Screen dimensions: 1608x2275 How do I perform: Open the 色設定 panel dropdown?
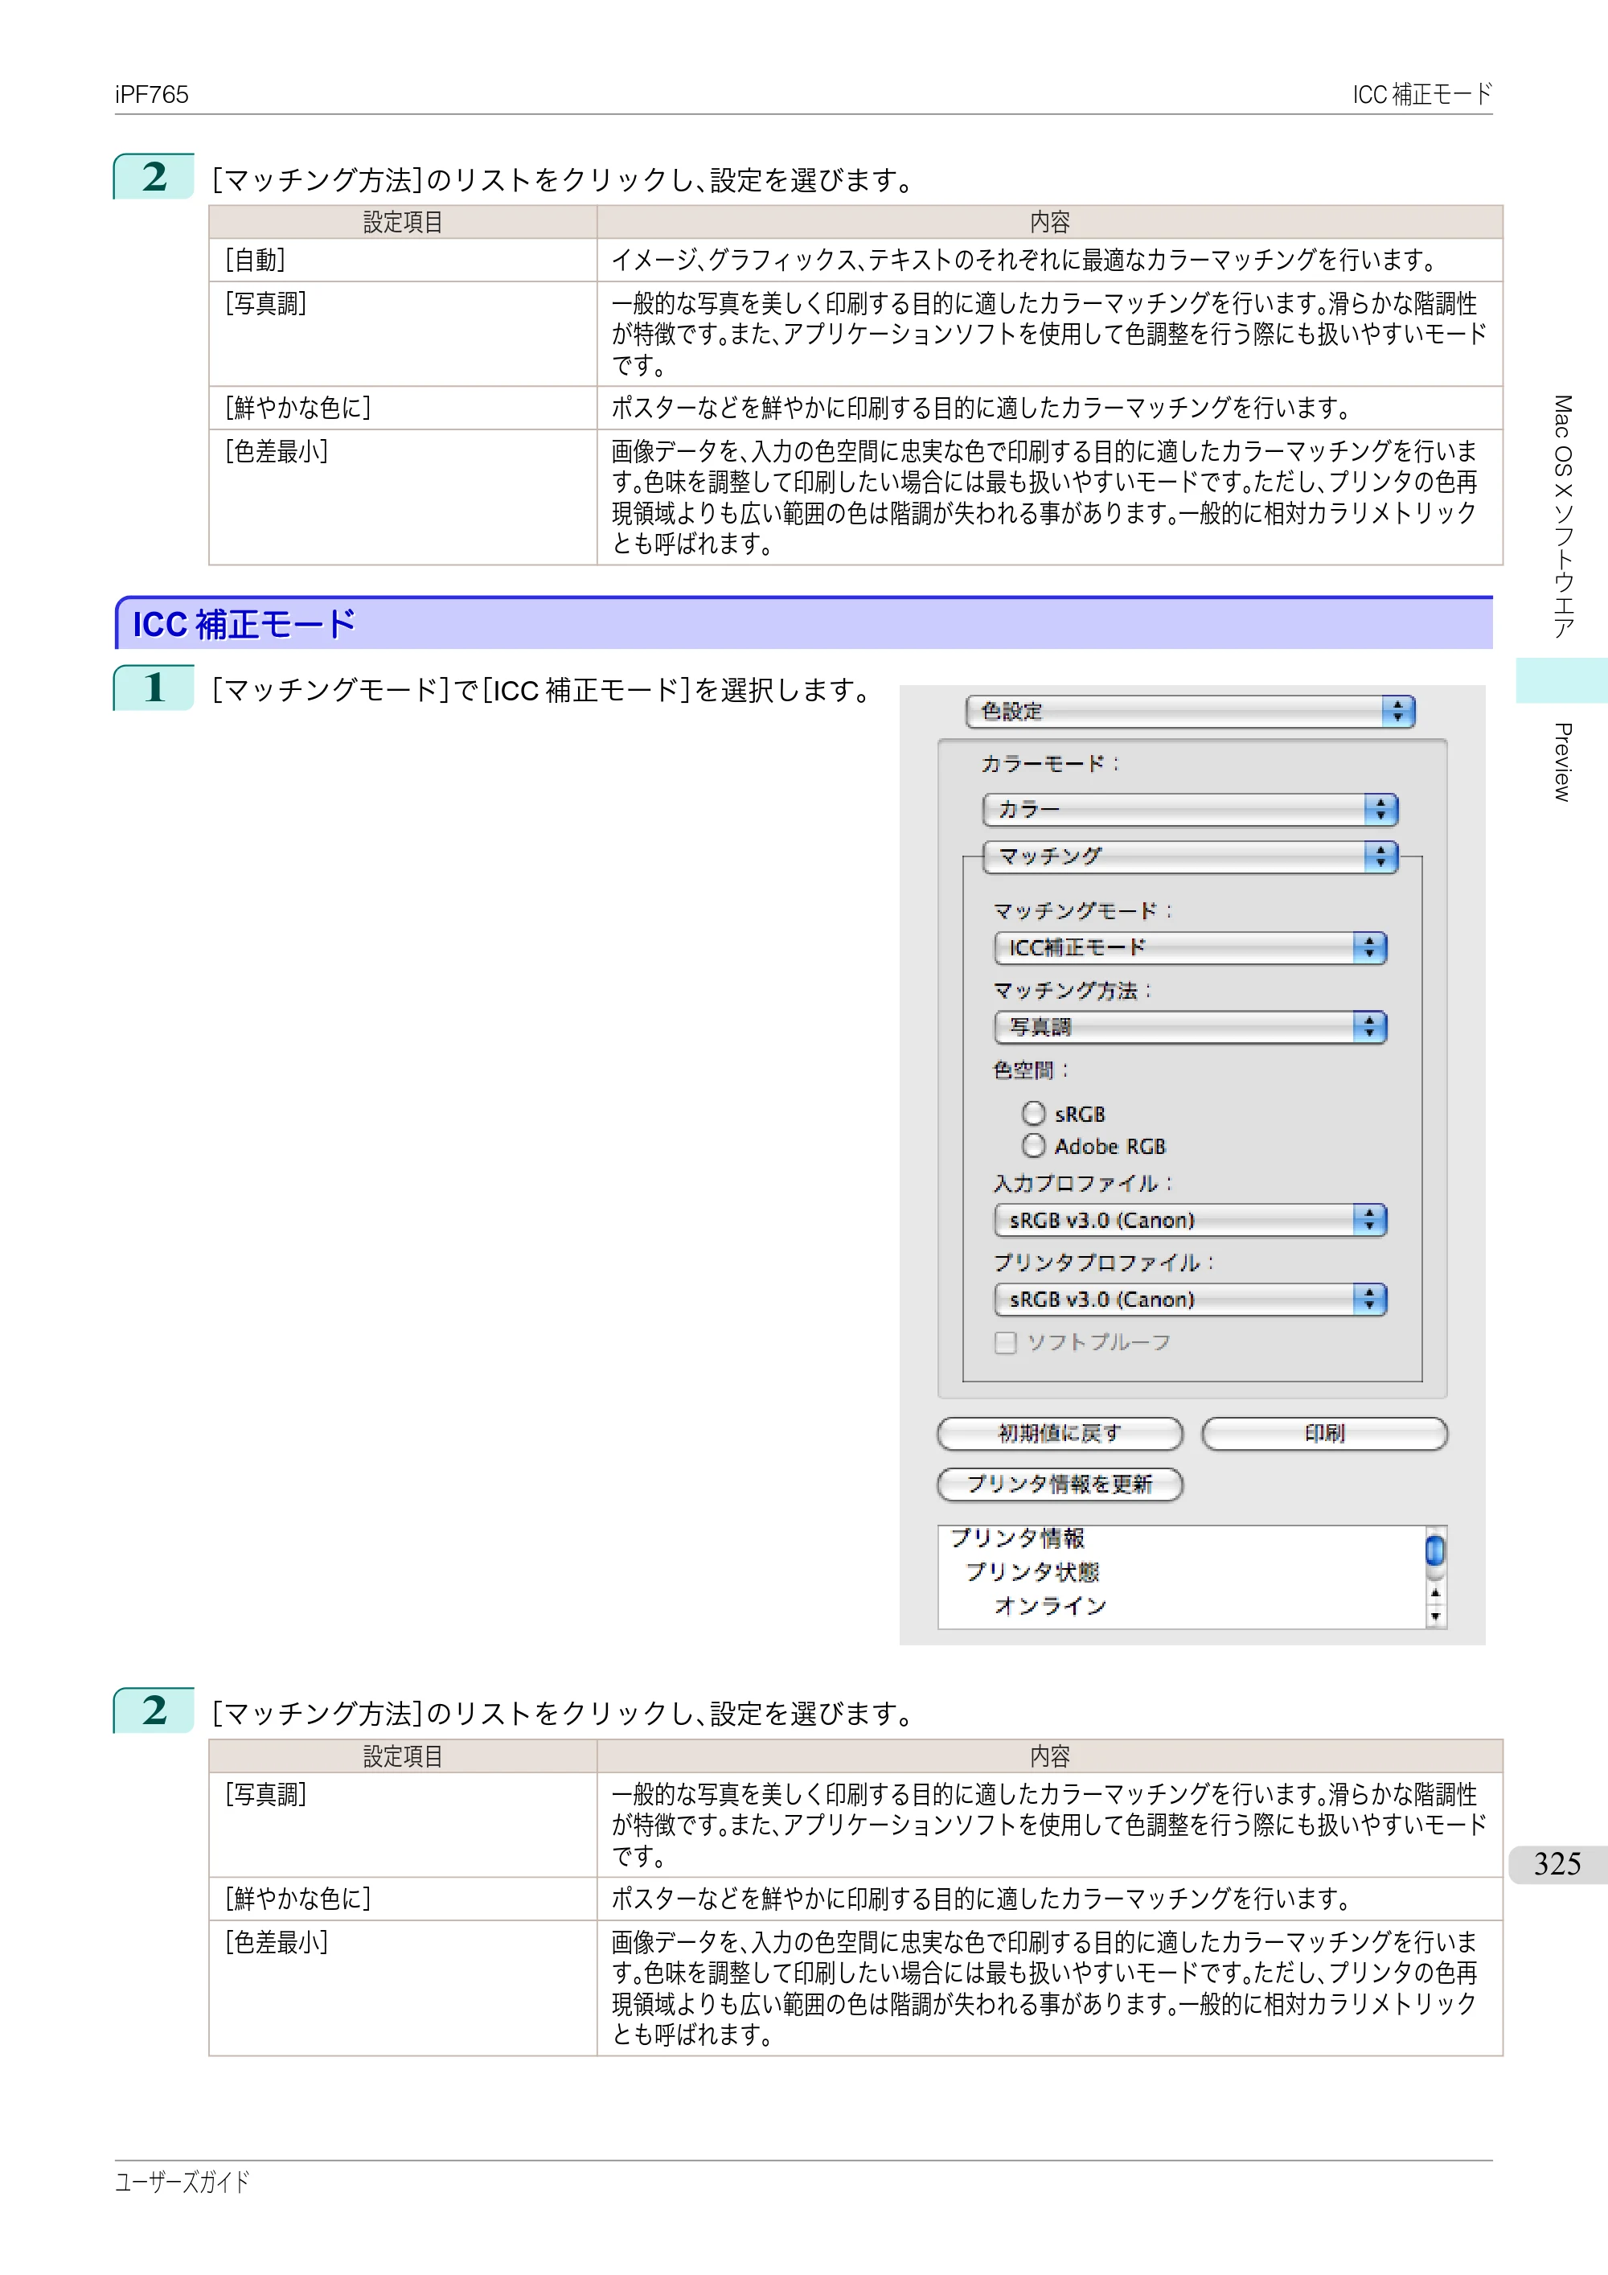coord(1190,712)
